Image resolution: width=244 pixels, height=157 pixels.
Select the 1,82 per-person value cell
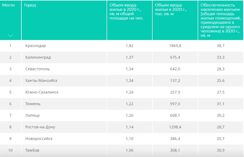point(130,46)
